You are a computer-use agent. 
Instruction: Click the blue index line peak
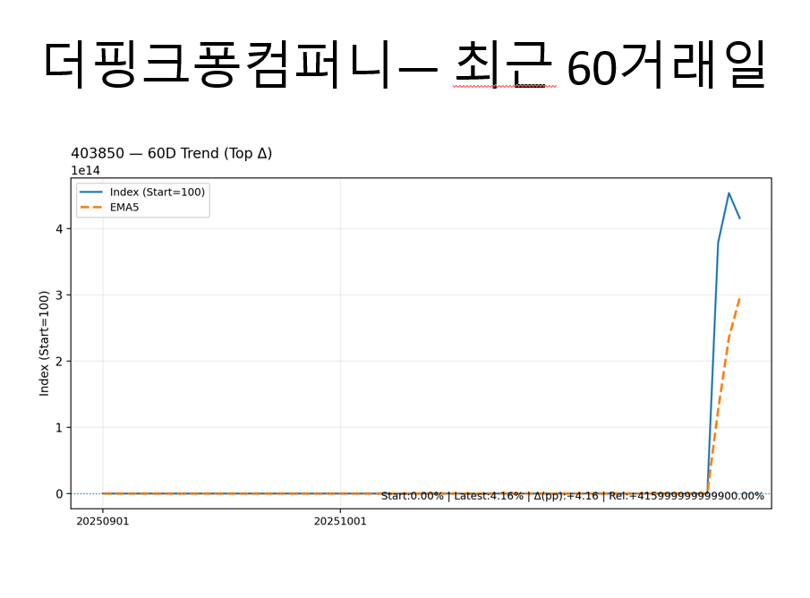[729, 193]
